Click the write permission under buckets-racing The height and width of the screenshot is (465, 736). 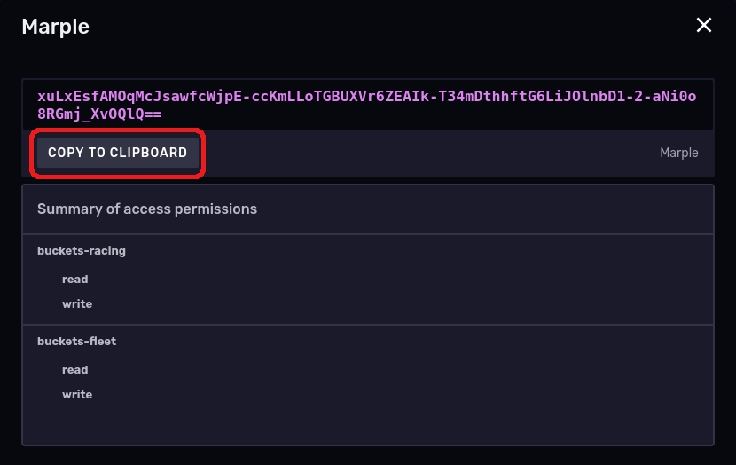pos(77,304)
